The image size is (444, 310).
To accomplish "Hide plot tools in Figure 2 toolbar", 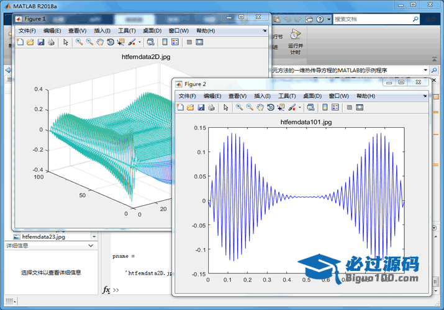I will pyautogui.click(x=350, y=107).
